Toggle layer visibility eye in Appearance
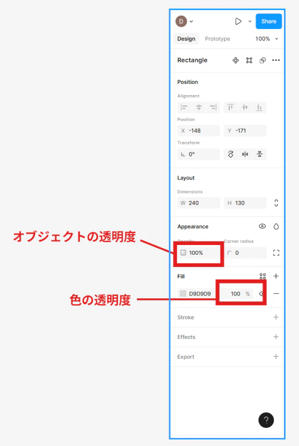 point(262,226)
